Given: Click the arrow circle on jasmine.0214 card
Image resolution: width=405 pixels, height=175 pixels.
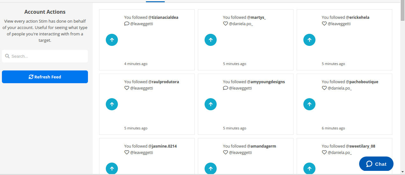Looking at the screenshot, I should click(112, 169).
